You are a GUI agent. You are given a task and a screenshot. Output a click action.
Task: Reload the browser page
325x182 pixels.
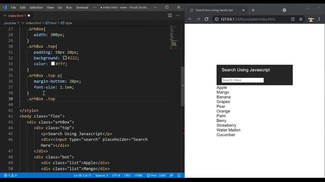(207, 19)
